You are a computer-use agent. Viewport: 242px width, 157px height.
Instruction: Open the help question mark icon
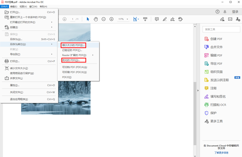point(217,12)
